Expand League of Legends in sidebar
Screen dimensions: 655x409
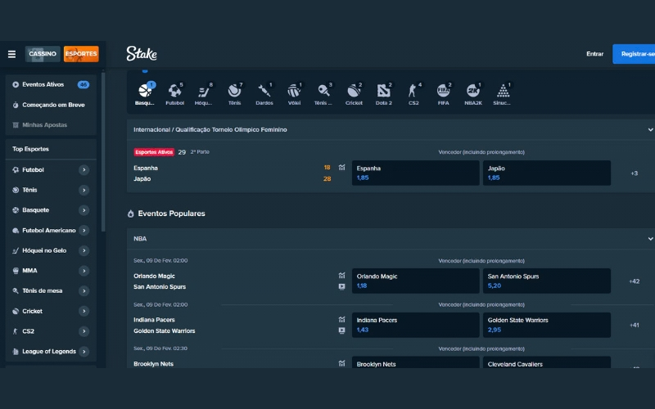coord(84,352)
